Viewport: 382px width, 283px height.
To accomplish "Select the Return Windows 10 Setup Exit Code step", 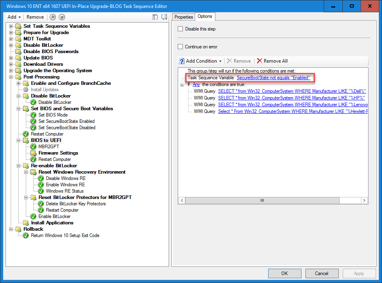I will click(x=65, y=235).
